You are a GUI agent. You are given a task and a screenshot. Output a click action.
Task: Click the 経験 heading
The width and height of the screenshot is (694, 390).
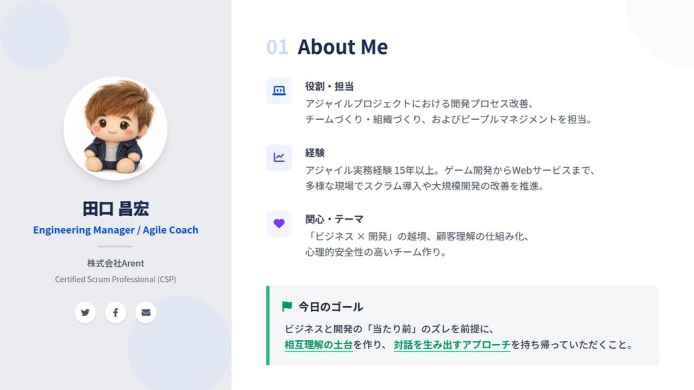315,153
